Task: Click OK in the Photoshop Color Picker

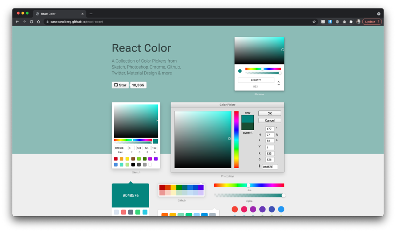Action: coord(269,113)
